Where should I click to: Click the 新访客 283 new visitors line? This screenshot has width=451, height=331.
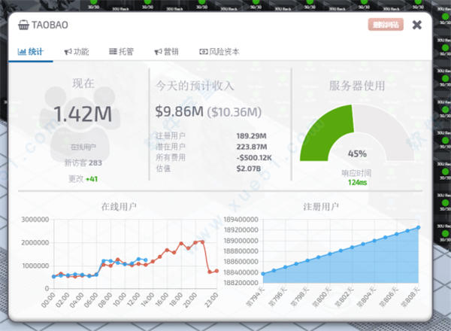(83, 163)
